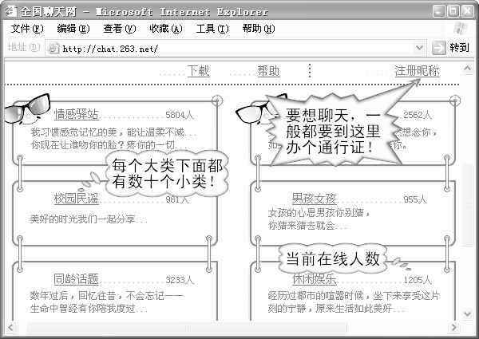This screenshot has width=479, height=339.
Task: Open the 查看(V) menu
Action: click(x=120, y=29)
